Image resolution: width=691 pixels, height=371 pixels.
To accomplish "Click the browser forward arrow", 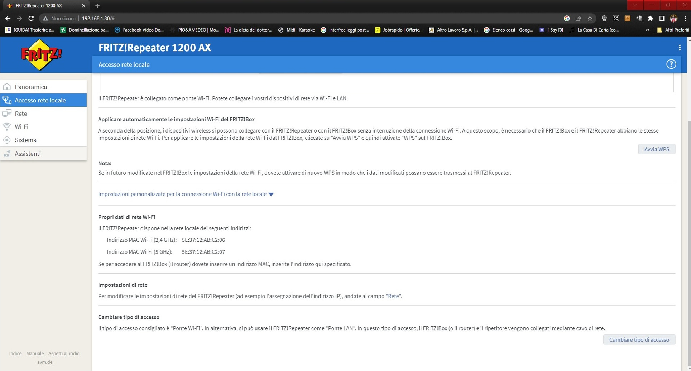I will coord(19,18).
